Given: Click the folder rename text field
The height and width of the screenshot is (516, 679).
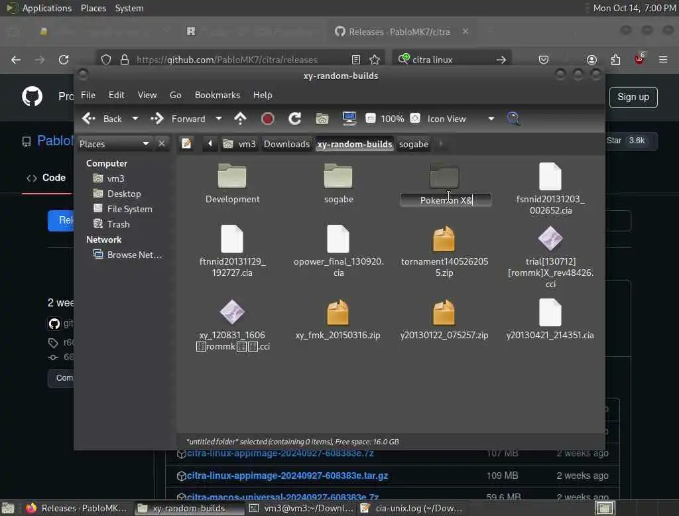Looking at the screenshot, I should pyautogui.click(x=446, y=200).
